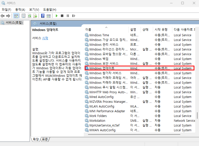Sort by the 이름 column header
This screenshot has height=146, width=199.
pyautogui.click(x=106, y=29)
